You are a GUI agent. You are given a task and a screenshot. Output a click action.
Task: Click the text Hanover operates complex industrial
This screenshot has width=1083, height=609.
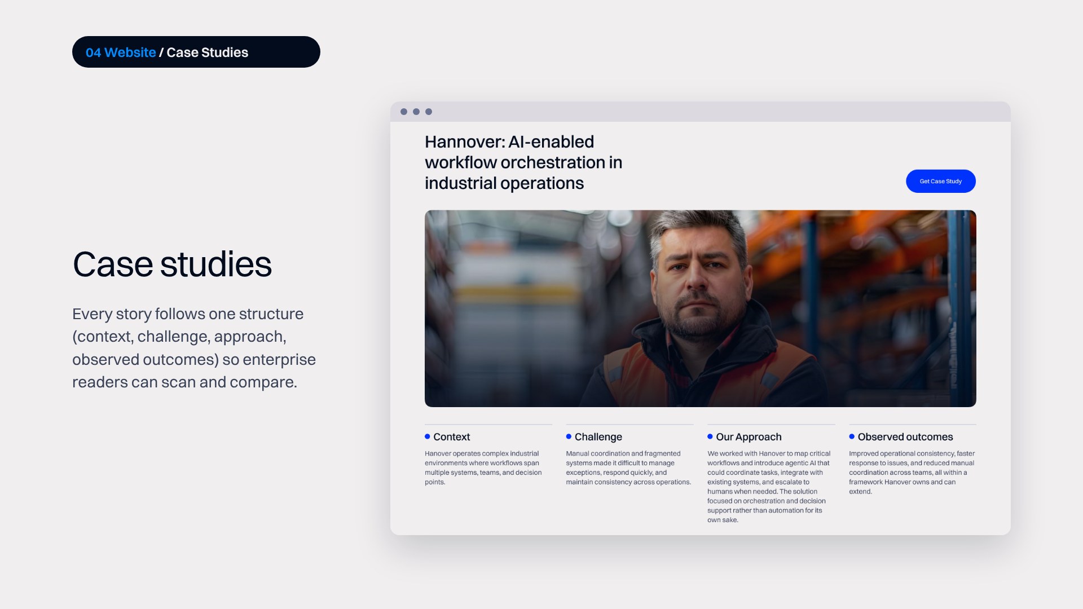click(x=483, y=467)
